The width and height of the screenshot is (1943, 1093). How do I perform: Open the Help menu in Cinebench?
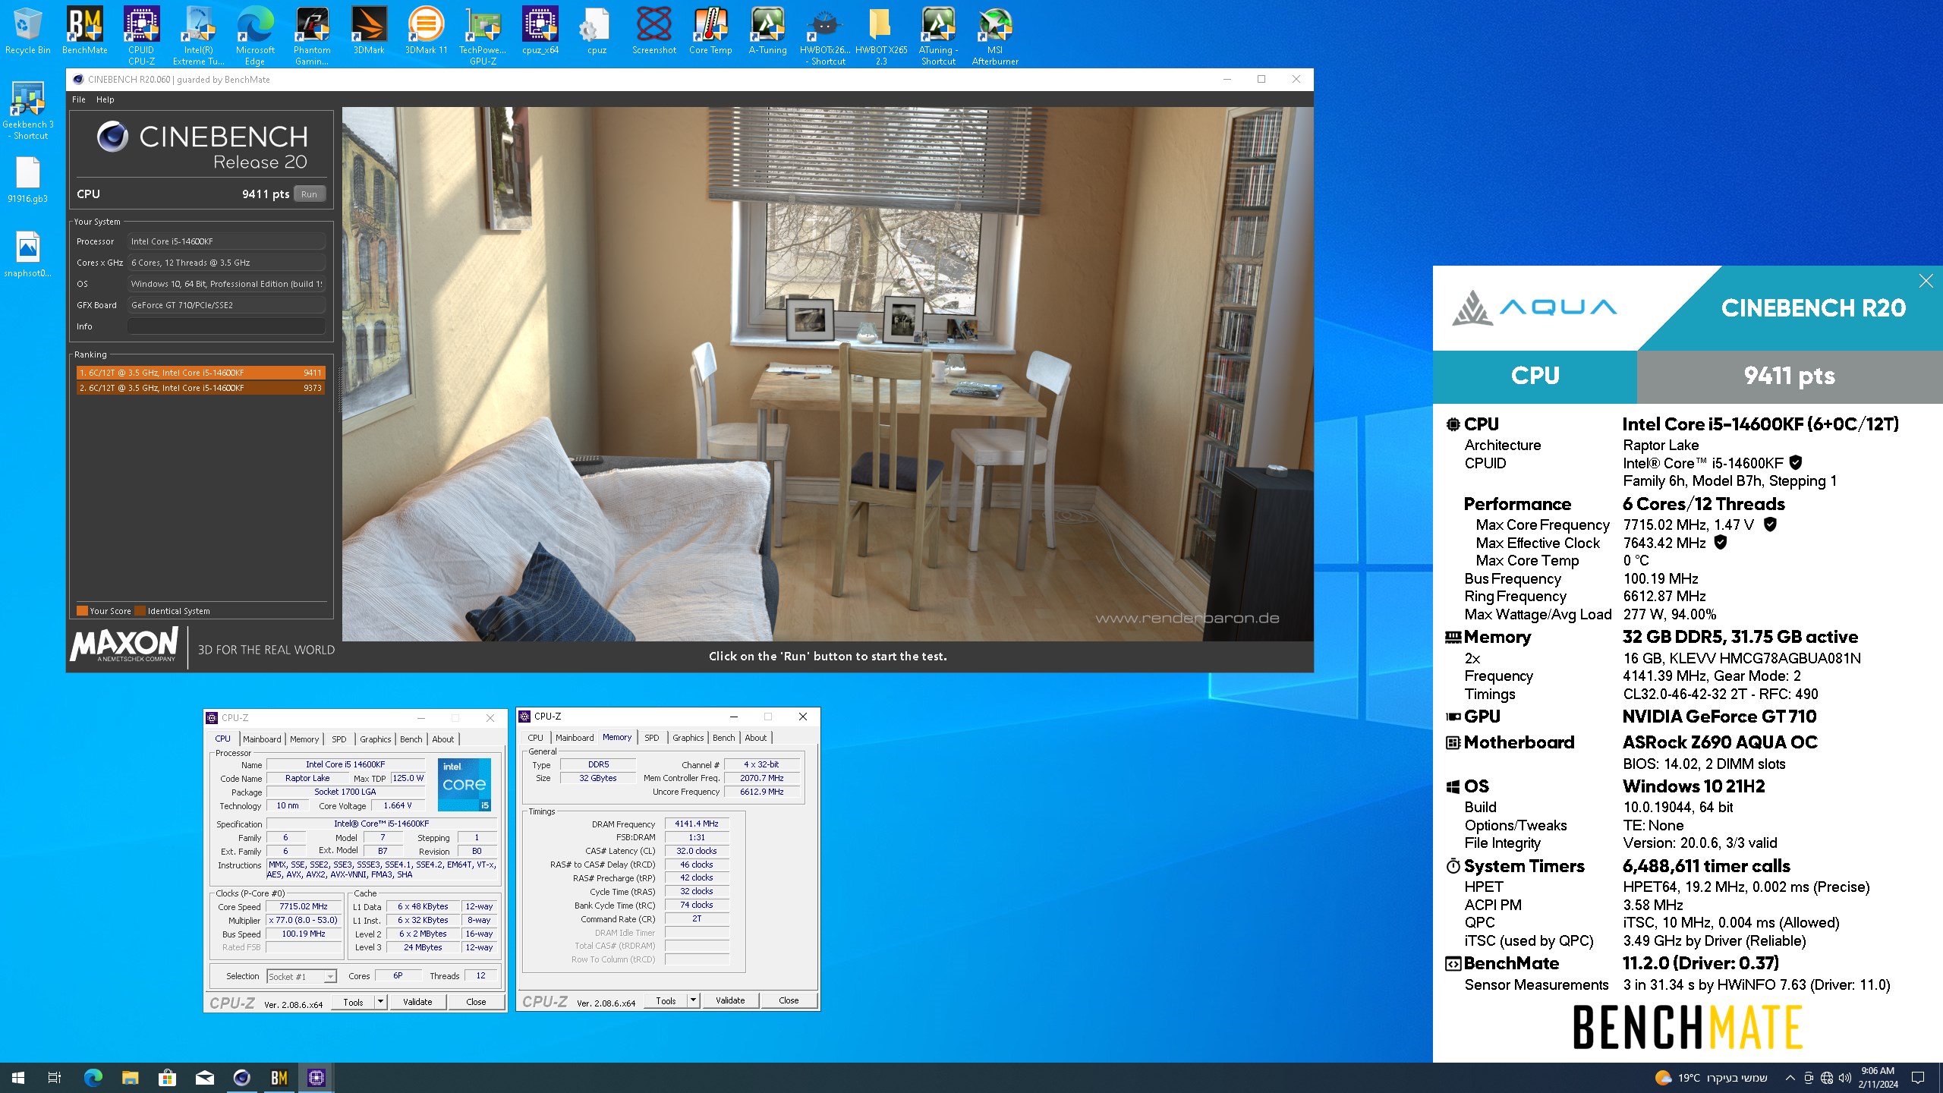(x=105, y=99)
